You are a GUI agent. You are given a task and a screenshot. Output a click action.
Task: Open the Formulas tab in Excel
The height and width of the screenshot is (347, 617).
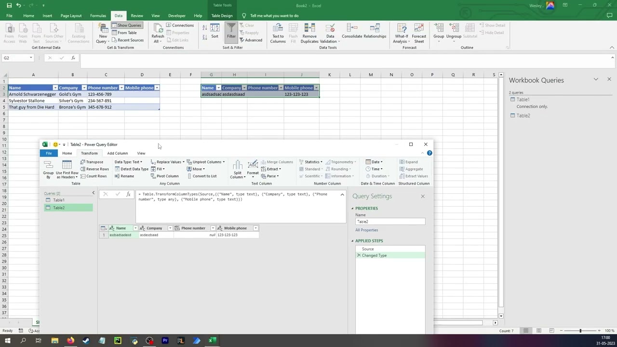(x=98, y=15)
